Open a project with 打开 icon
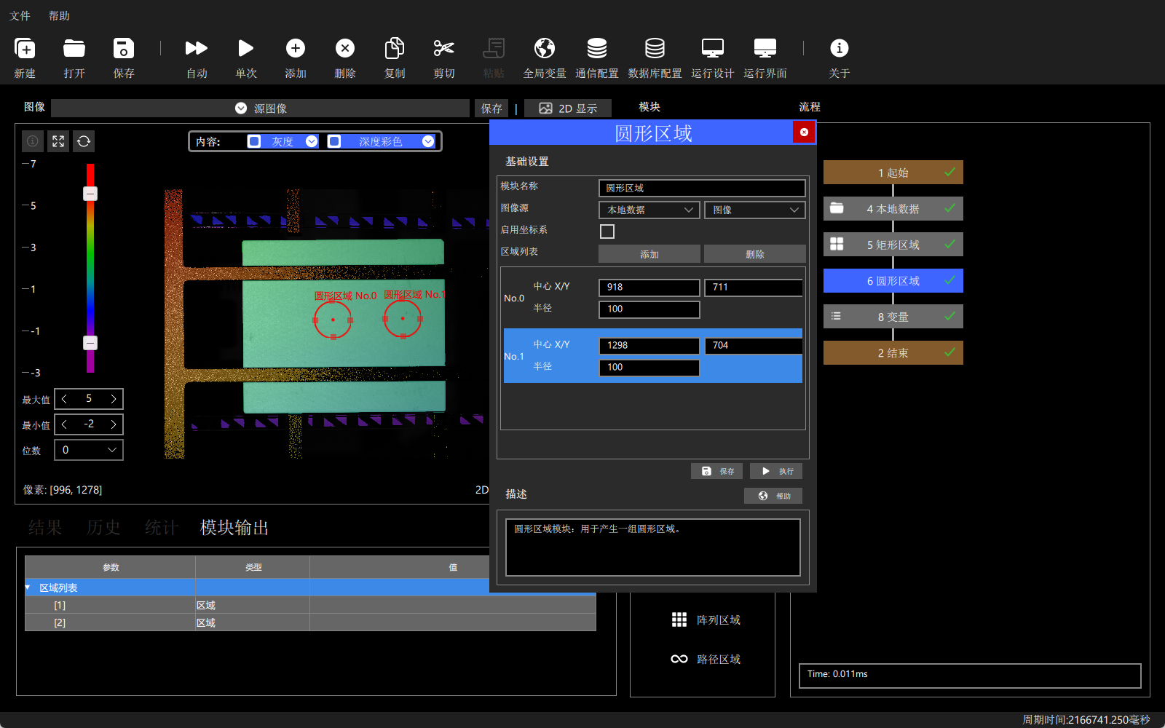 [74, 49]
